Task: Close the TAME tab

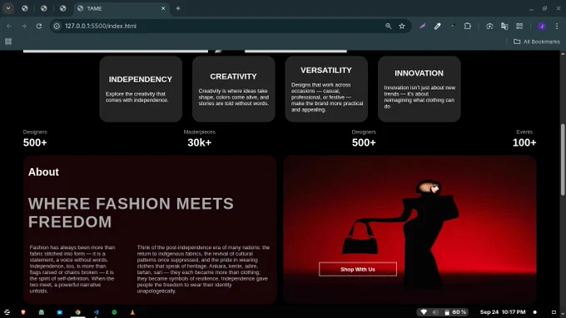Action: tap(163, 8)
